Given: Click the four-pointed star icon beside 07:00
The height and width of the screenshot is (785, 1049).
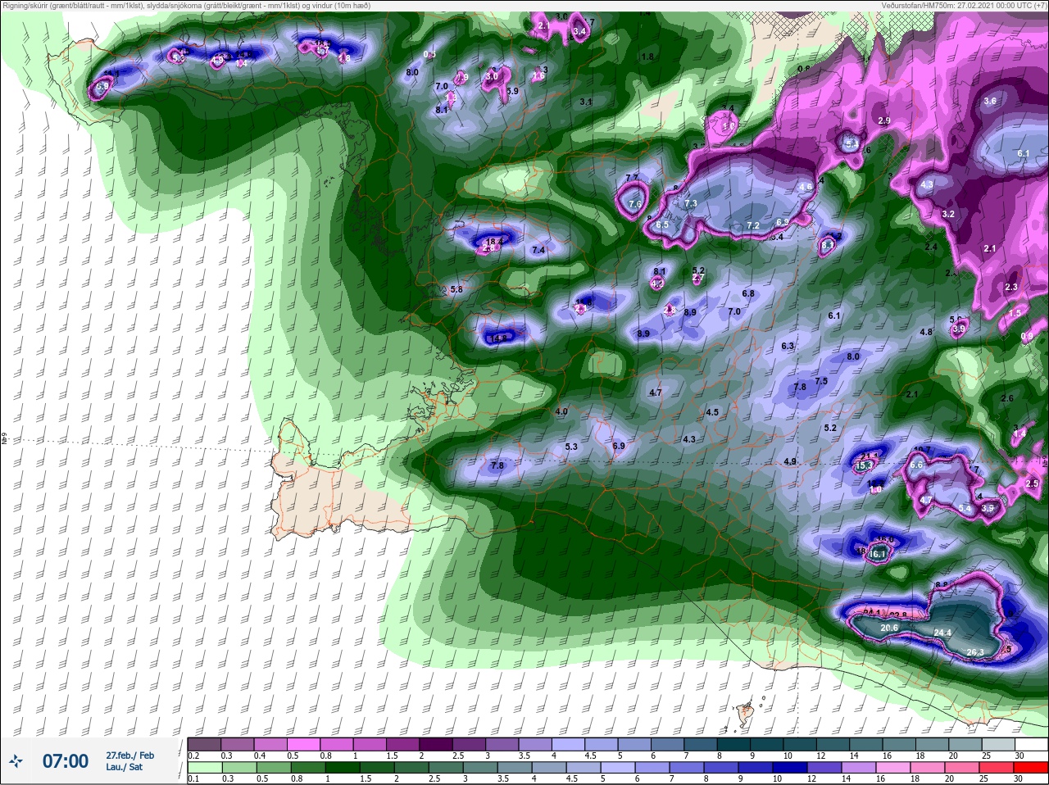Looking at the screenshot, I should (x=16, y=762).
